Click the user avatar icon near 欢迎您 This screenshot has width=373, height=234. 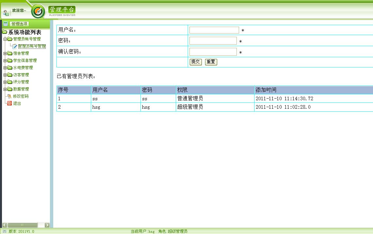pos(5,12)
